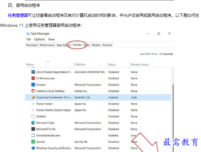Switch to the Users tab
This screenshot has width=201, height=152.
[x=87, y=45]
